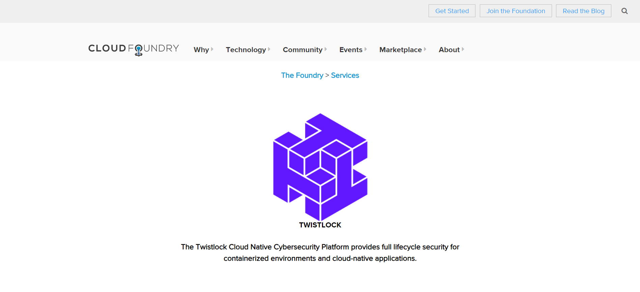Open the Why menu
The image size is (640, 292).
coord(201,50)
